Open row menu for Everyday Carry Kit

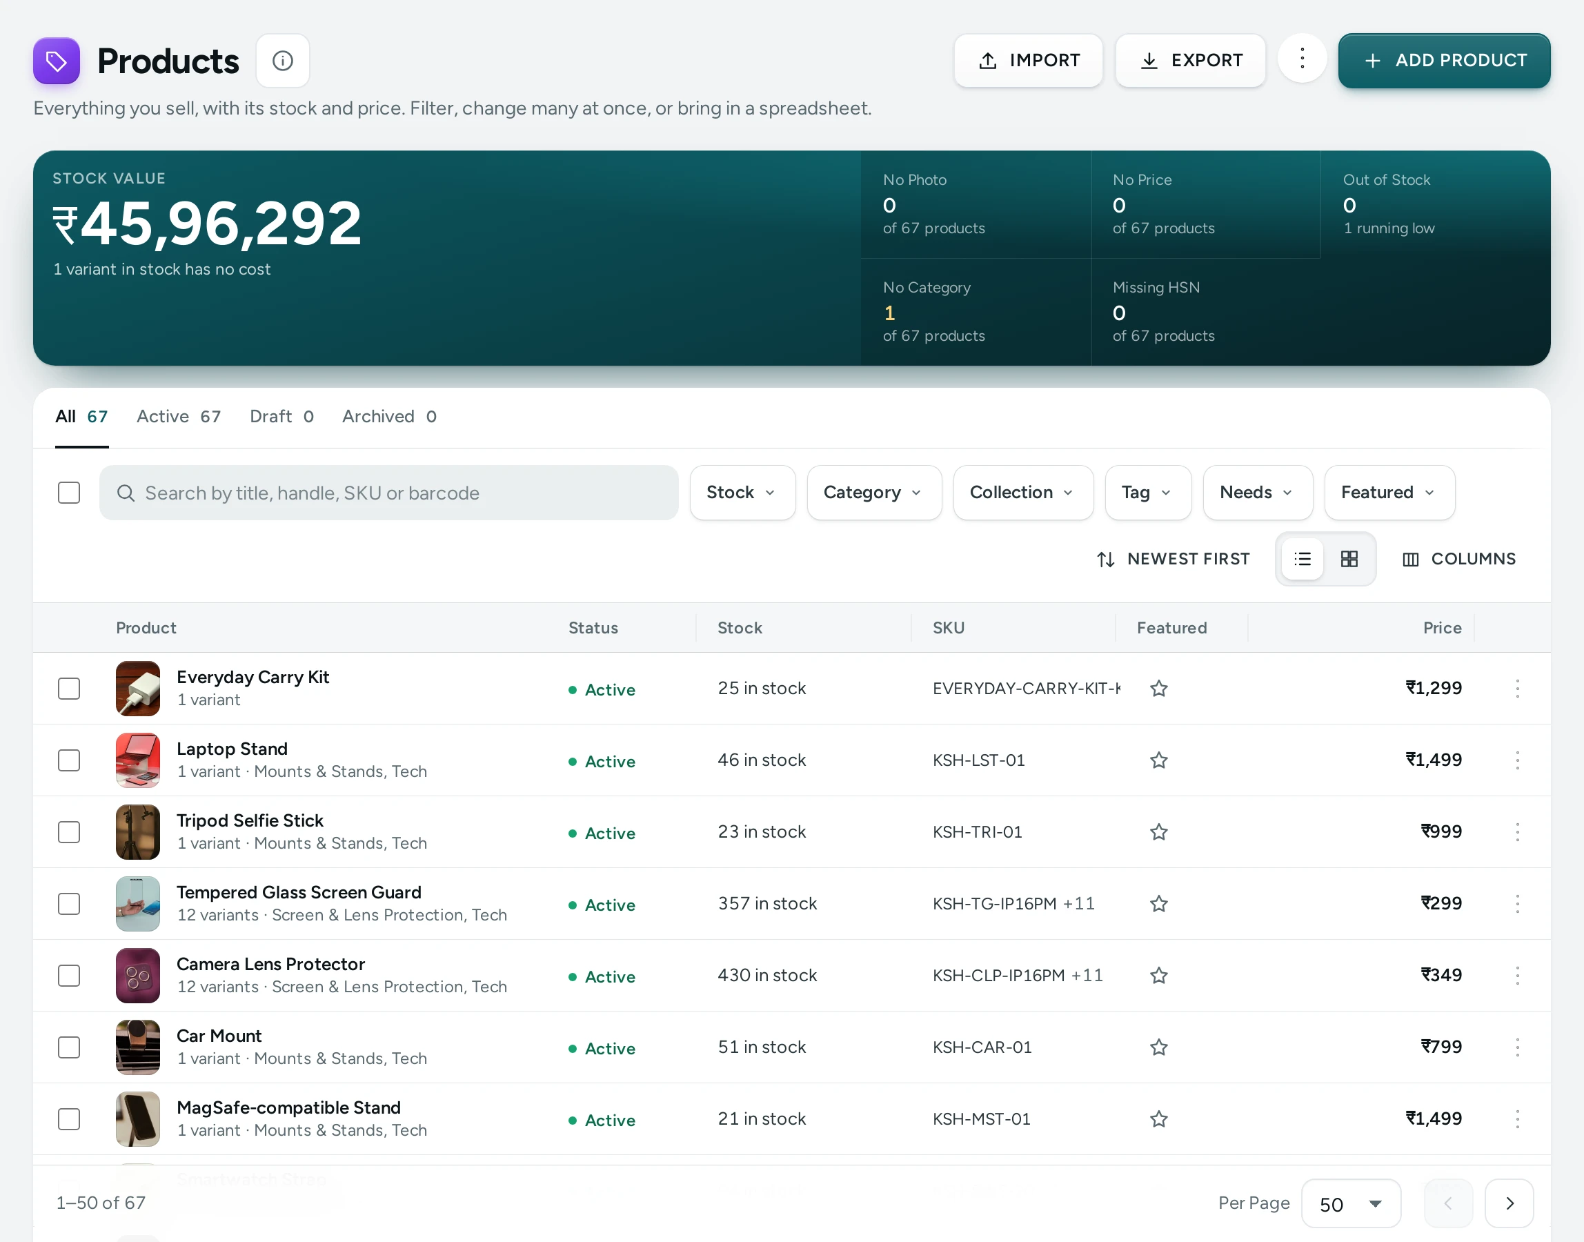point(1517,688)
